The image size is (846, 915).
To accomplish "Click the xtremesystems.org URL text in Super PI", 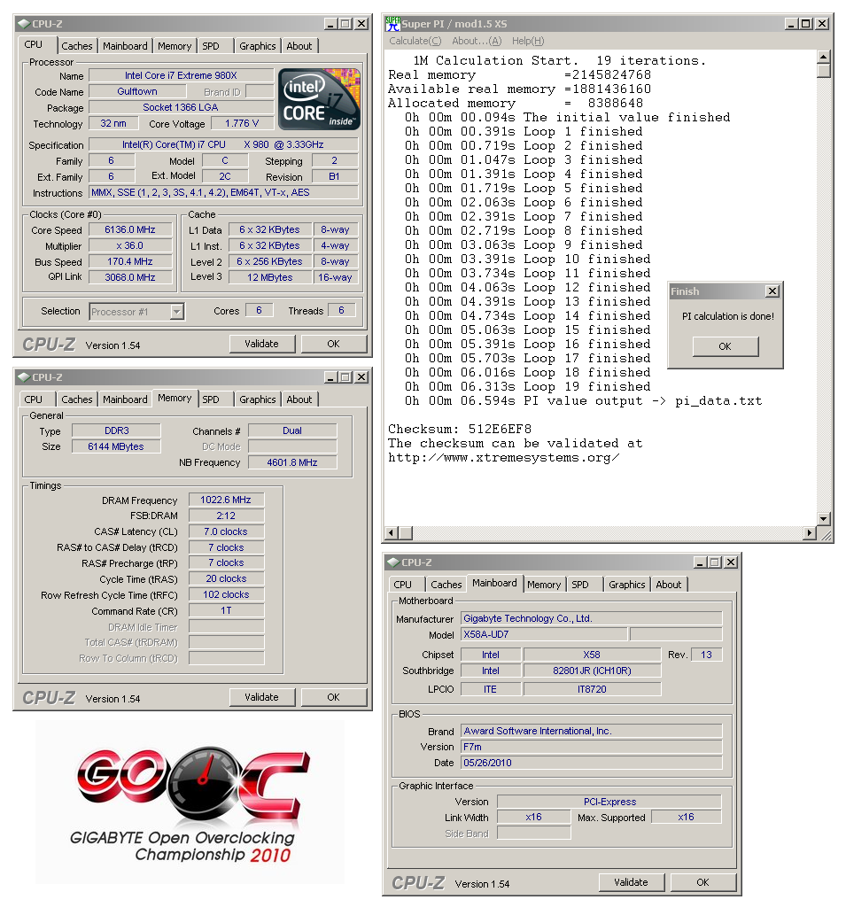I will [503, 457].
